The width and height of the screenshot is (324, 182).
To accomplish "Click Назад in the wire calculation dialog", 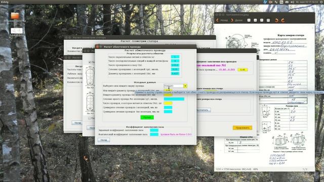I will click(x=104, y=140).
